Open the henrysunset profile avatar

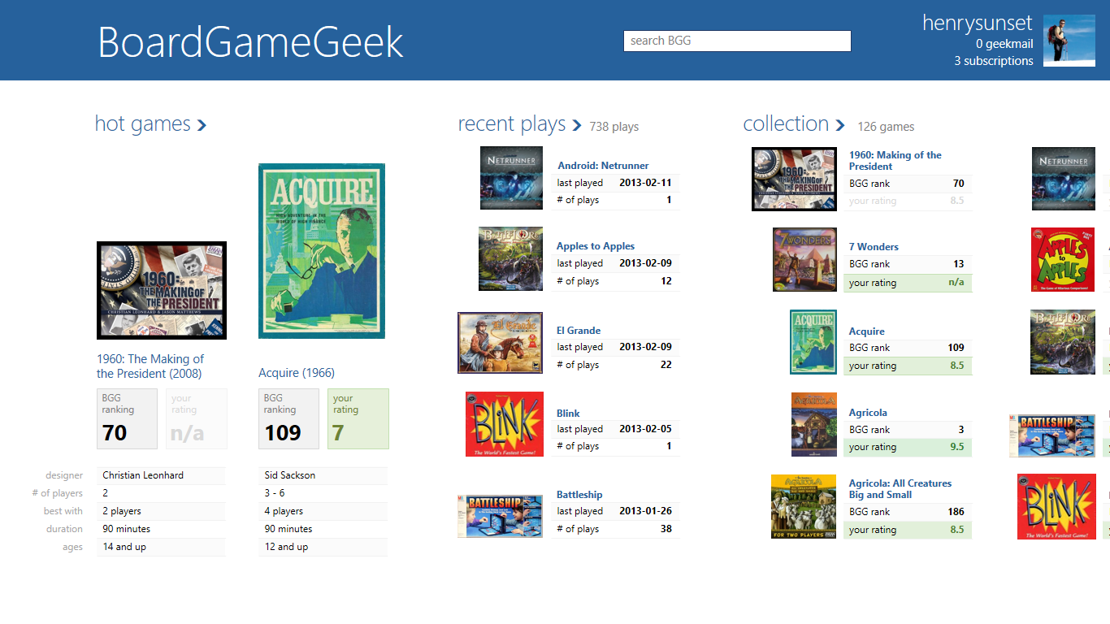(x=1069, y=41)
